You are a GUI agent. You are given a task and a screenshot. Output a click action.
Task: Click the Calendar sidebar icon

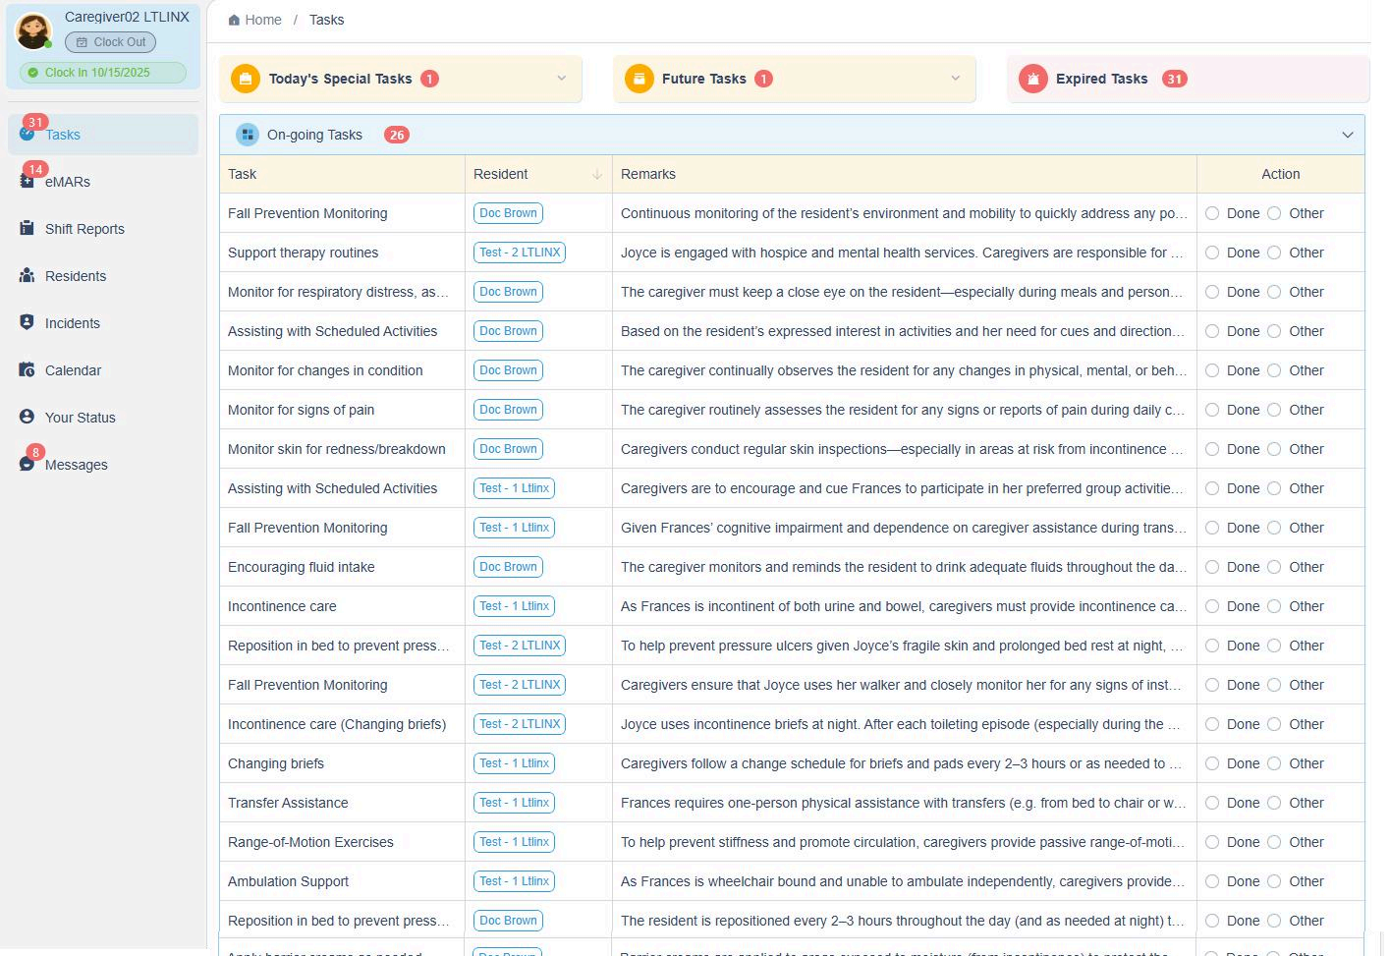(27, 369)
